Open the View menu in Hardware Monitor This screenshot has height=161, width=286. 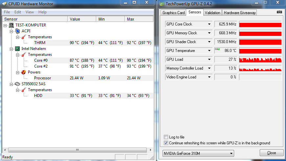[30, 12]
